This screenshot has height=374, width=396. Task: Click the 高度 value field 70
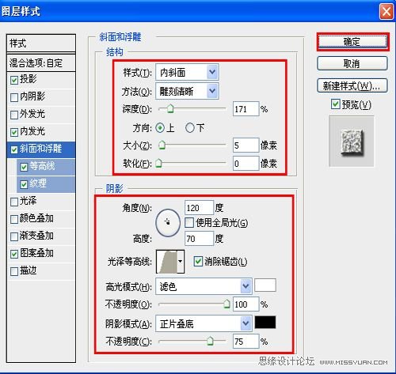point(199,239)
